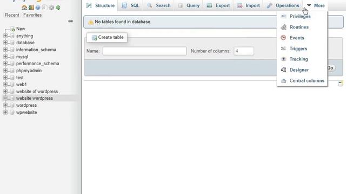This screenshot has height=194, width=346.
Task: Expand the performance_schema database node
Action: pyautogui.click(x=5, y=64)
